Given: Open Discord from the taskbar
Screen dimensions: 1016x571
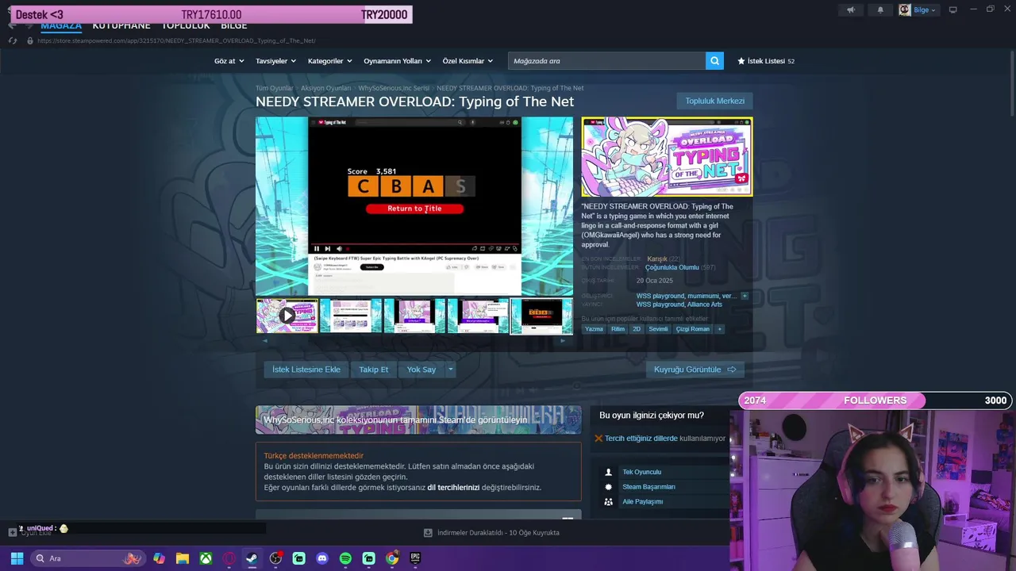Looking at the screenshot, I should (x=322, y=558).
